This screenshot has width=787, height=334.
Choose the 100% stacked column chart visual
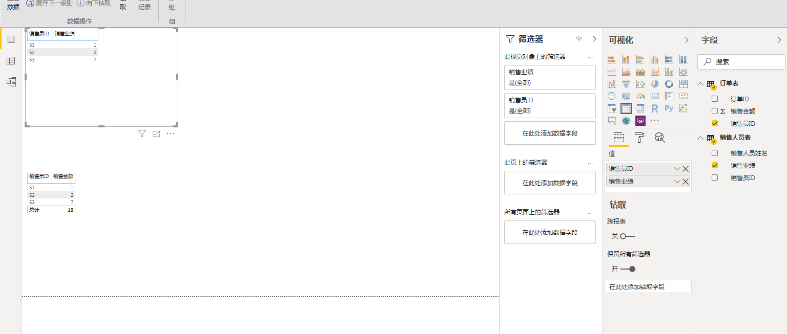683,59
